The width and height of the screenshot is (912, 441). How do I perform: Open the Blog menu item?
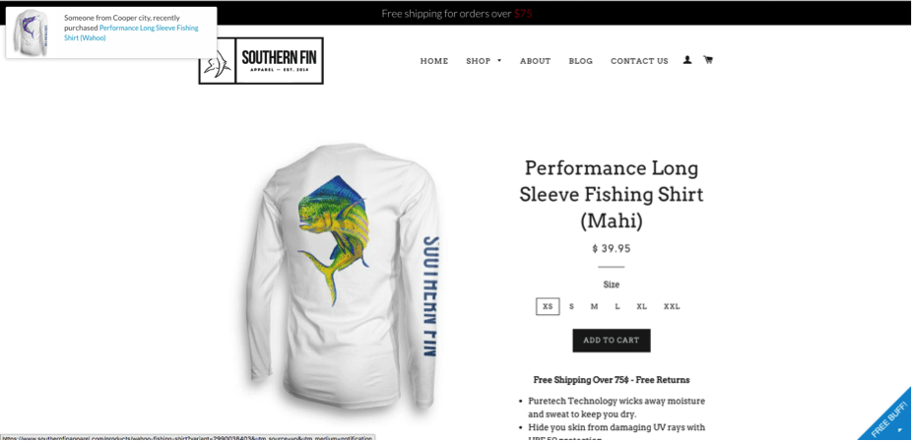[x=580, y=61]
